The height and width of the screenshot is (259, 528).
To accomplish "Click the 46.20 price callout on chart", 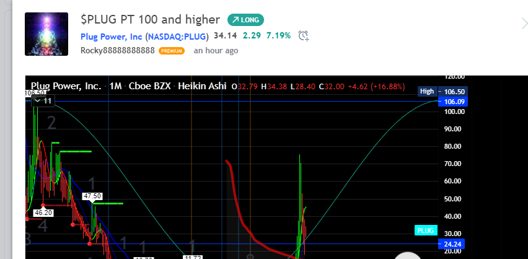I will coord(43,213).
